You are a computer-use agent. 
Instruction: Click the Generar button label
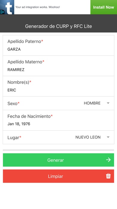pyautogui.click(x=56, y=160)
